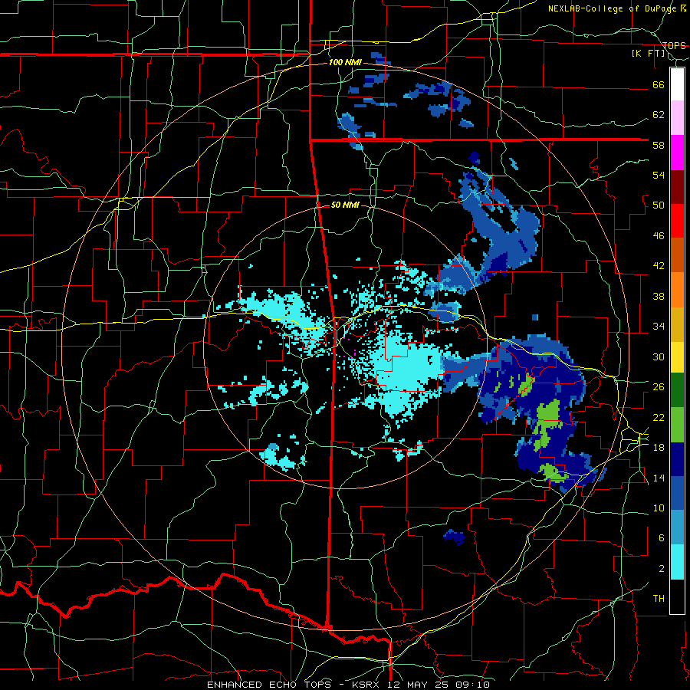Screen dimensions: 690x690
Task: Click the light green 26 kft legend band
Action: 677,425
